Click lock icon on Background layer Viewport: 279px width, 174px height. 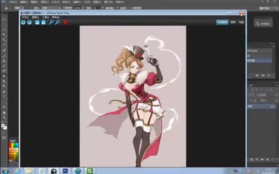(x=272, y=107)
